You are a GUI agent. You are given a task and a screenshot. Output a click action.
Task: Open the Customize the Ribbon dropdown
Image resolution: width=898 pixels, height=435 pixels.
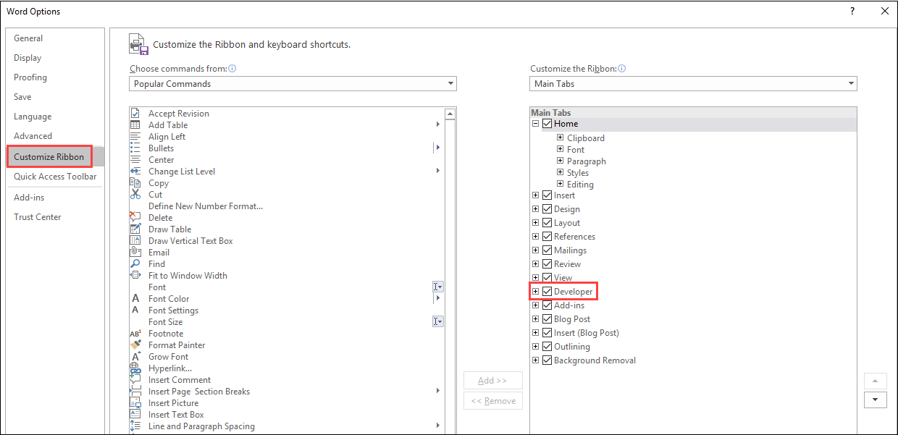point(694,84)
